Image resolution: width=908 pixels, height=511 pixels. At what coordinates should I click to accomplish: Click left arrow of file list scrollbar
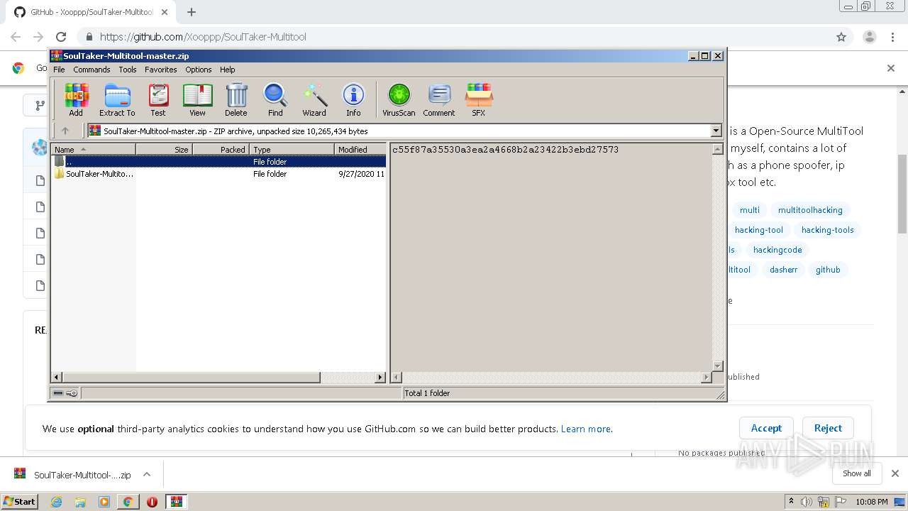(57, 377)
